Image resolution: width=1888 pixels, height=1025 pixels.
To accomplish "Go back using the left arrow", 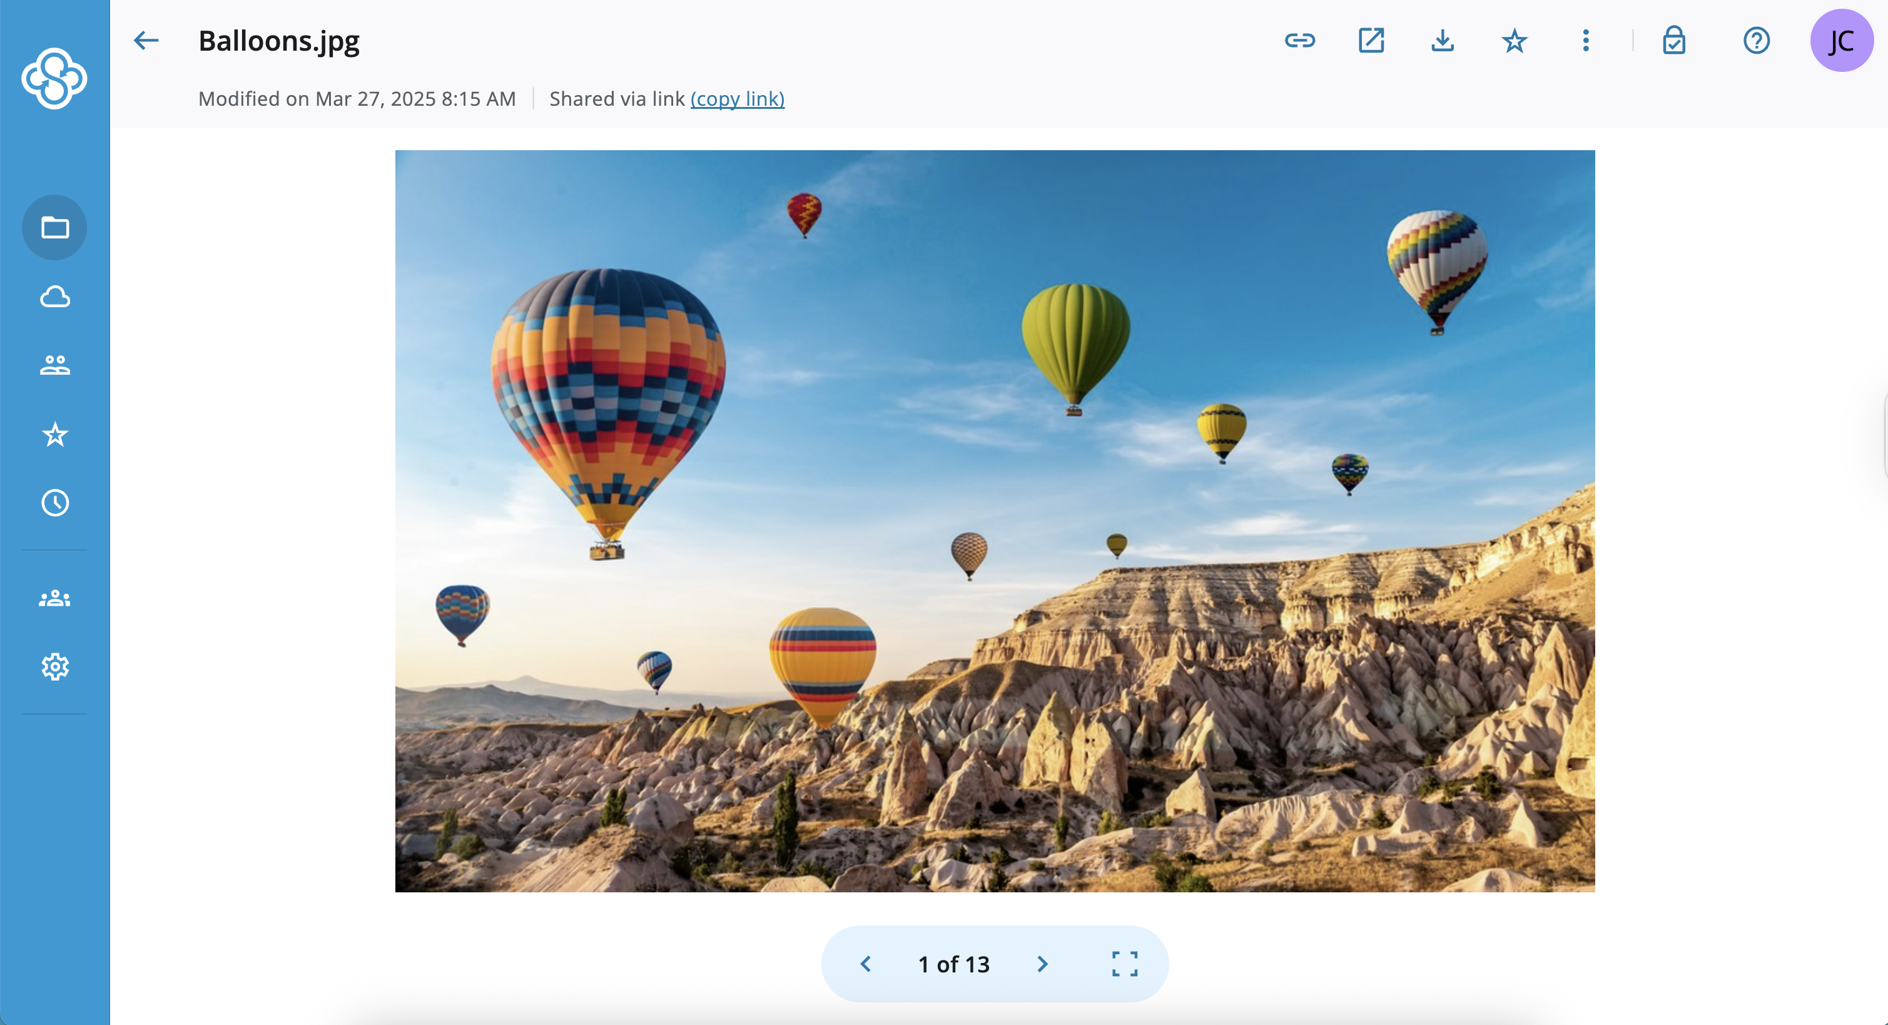I will tap(146, 40).
